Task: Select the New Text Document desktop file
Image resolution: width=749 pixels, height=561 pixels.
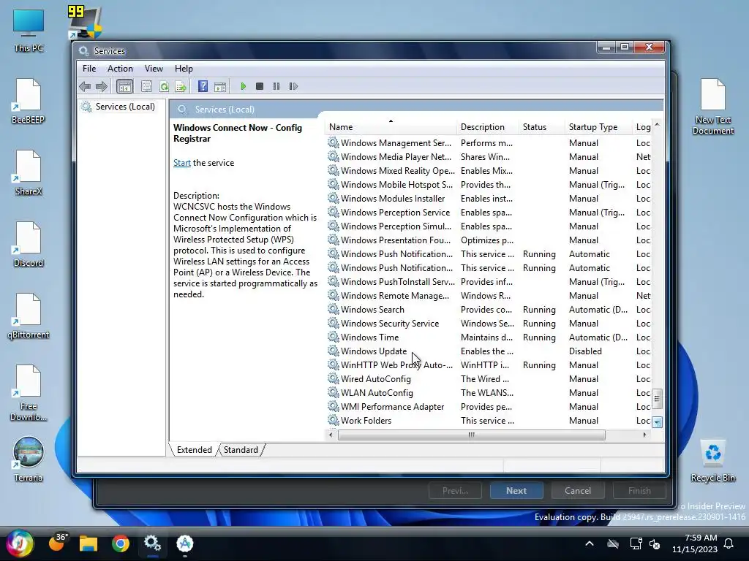Action: coord(712,107)
